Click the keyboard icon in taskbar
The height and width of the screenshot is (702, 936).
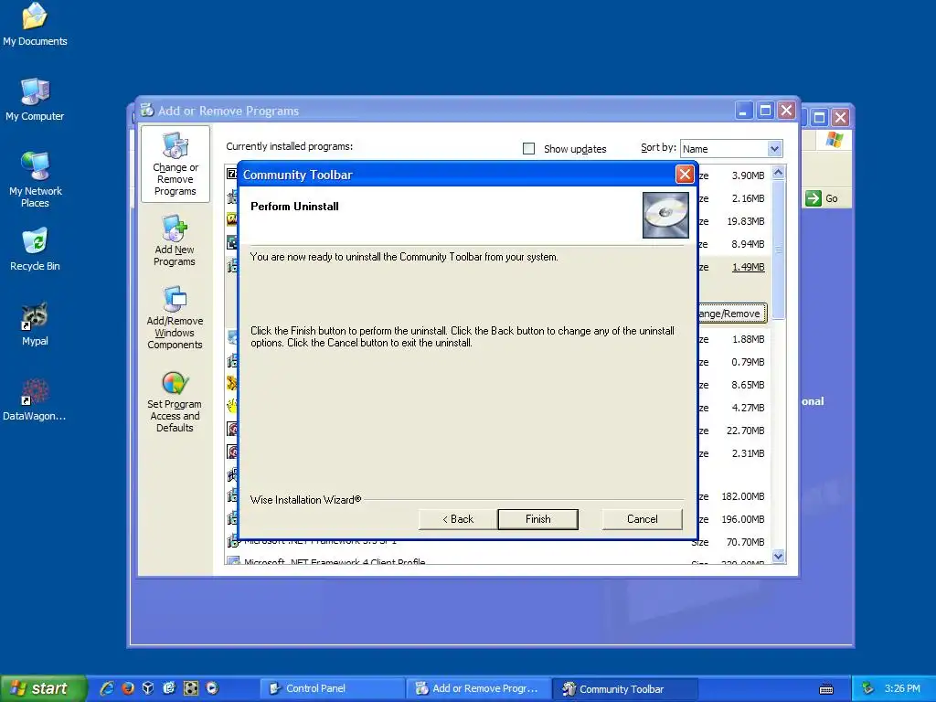(x=826, y=689)
